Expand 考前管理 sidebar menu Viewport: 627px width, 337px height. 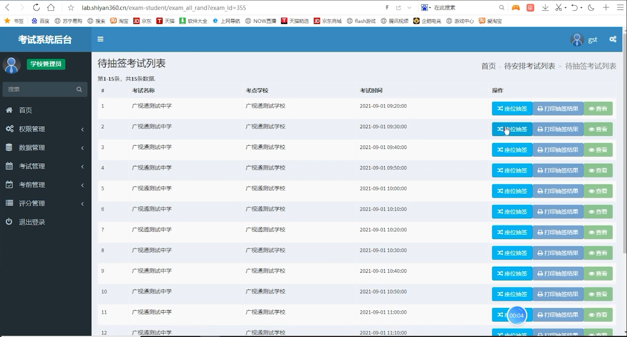(x=46, y=184)
